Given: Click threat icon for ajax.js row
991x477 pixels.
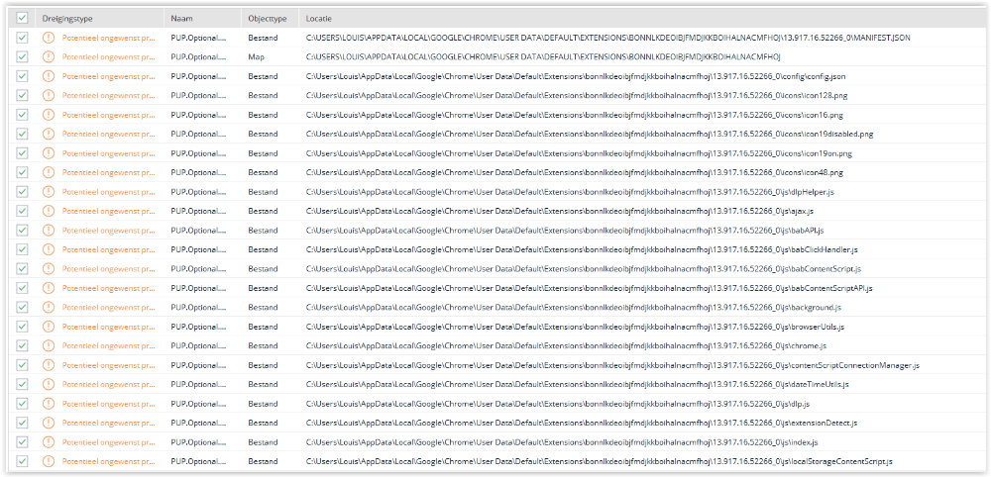Looking at the screenshot, I should (49, 211).
